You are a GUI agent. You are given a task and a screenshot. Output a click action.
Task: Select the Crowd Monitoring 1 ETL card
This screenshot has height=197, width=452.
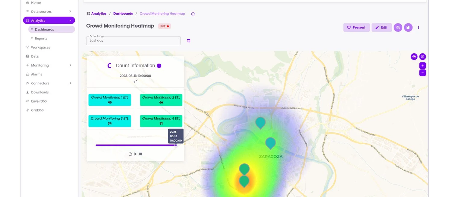pos(110,100)
